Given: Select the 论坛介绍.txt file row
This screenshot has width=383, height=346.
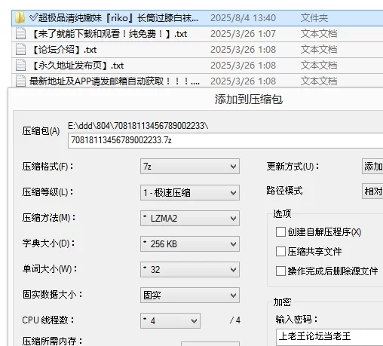Looking at the screenshot, I should [x=198, y=50].
